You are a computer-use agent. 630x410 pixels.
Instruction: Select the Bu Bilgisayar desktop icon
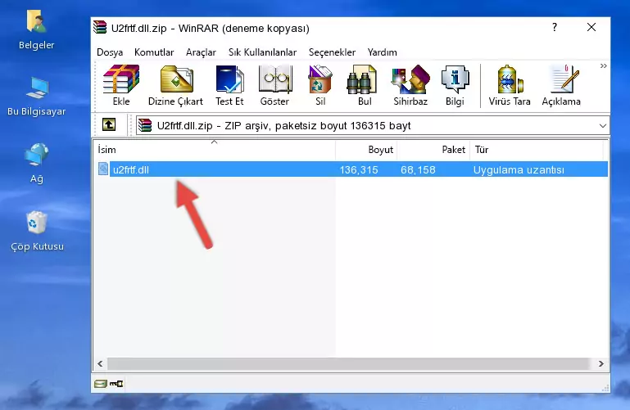pos(36,97)
